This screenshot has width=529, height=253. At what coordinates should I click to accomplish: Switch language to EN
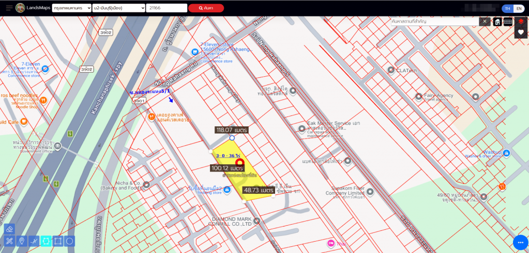519,9
